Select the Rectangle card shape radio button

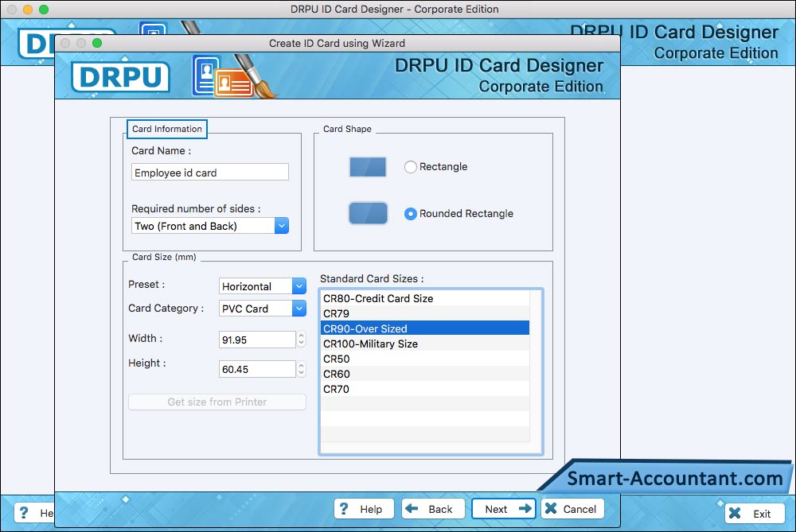[410, 167]
